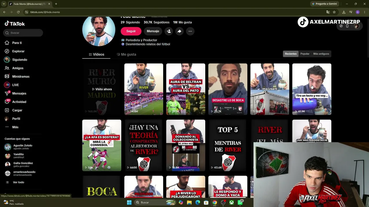This screenshot has width=369, height=207.
Task: Open the Windows Start menu
Action: 129,202
